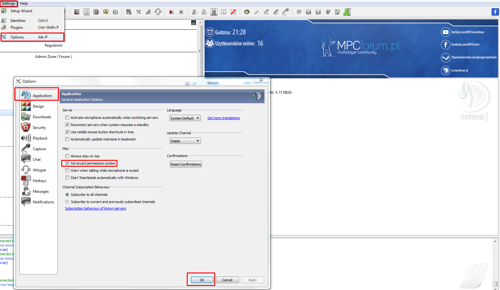Open the Steamcommunity group banner link
This screenshot has width=500, height=290.
pos(469,58)
